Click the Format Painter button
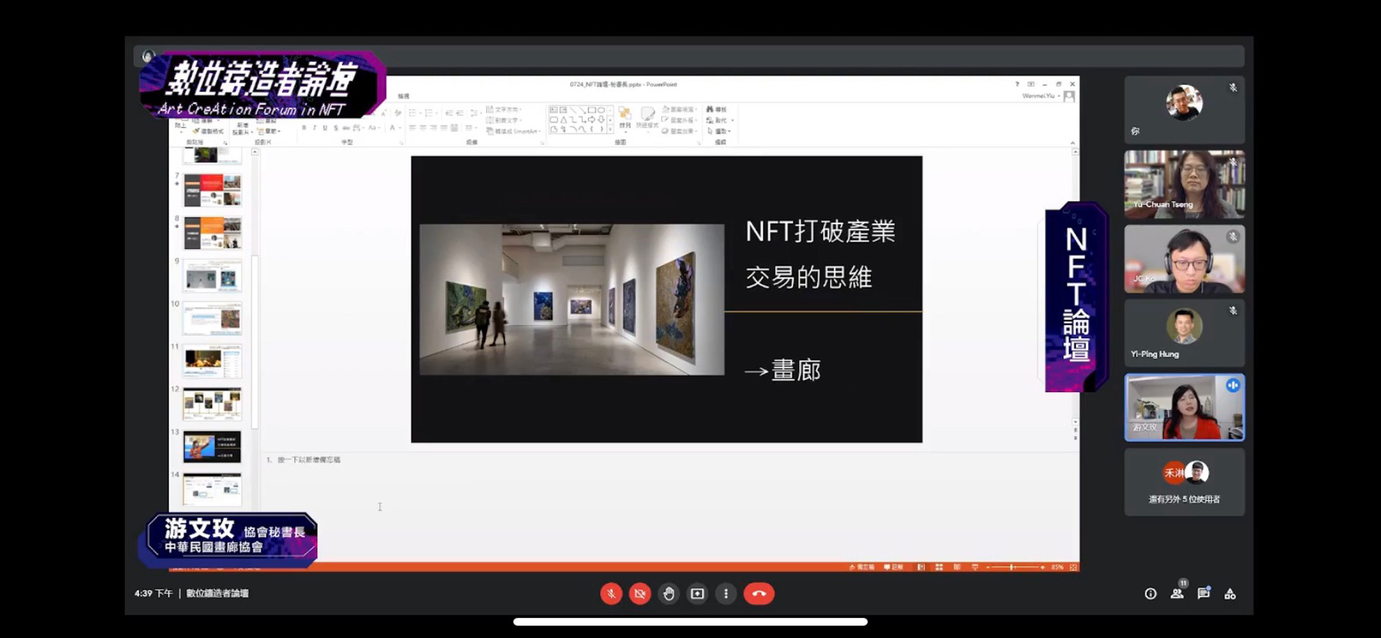 207,132
